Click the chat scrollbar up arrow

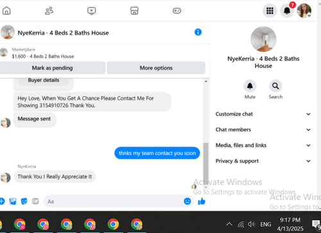click(205, 82)
